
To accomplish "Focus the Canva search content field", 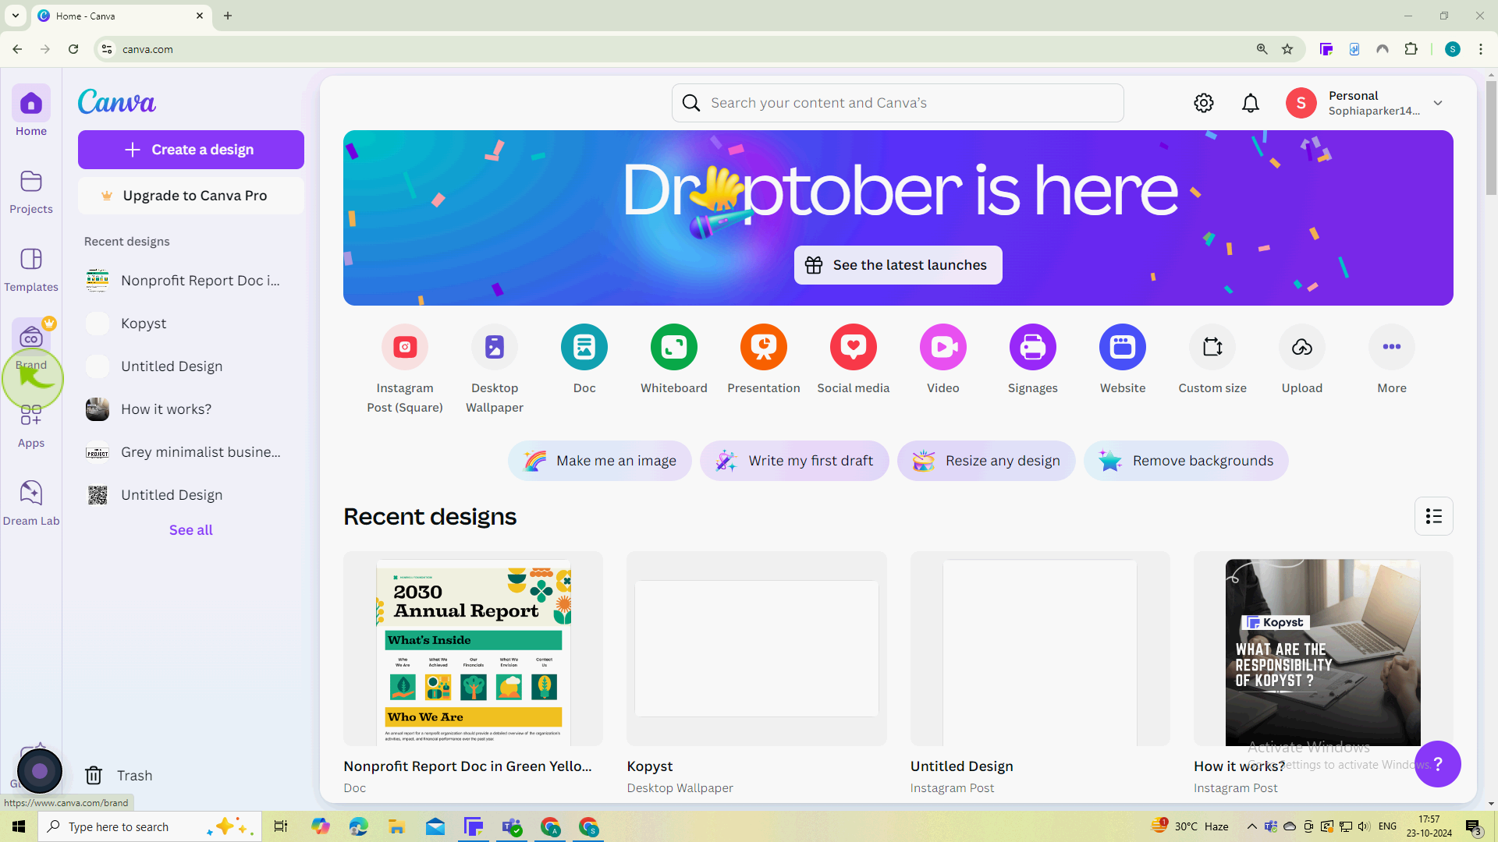I will [x=897, y=103].
